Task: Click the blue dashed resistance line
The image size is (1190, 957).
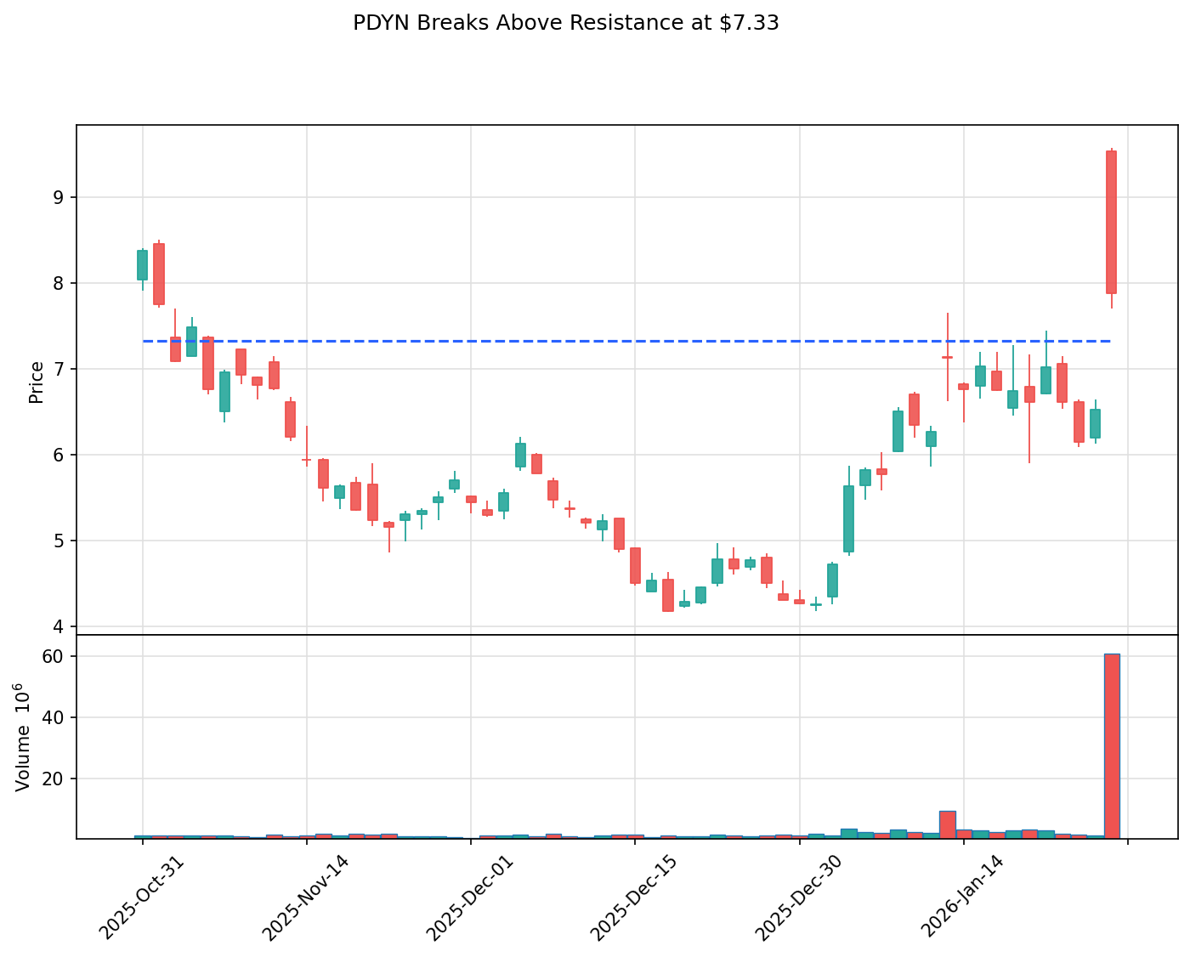Action: (626, 341)
